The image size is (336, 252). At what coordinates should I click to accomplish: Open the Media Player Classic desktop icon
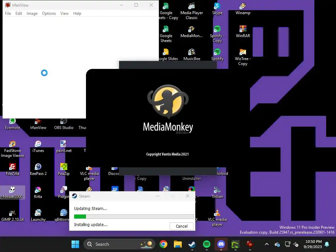pos(192,11)
